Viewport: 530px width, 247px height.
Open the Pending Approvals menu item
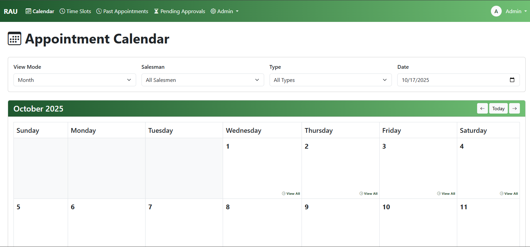[x=180, y=11]
